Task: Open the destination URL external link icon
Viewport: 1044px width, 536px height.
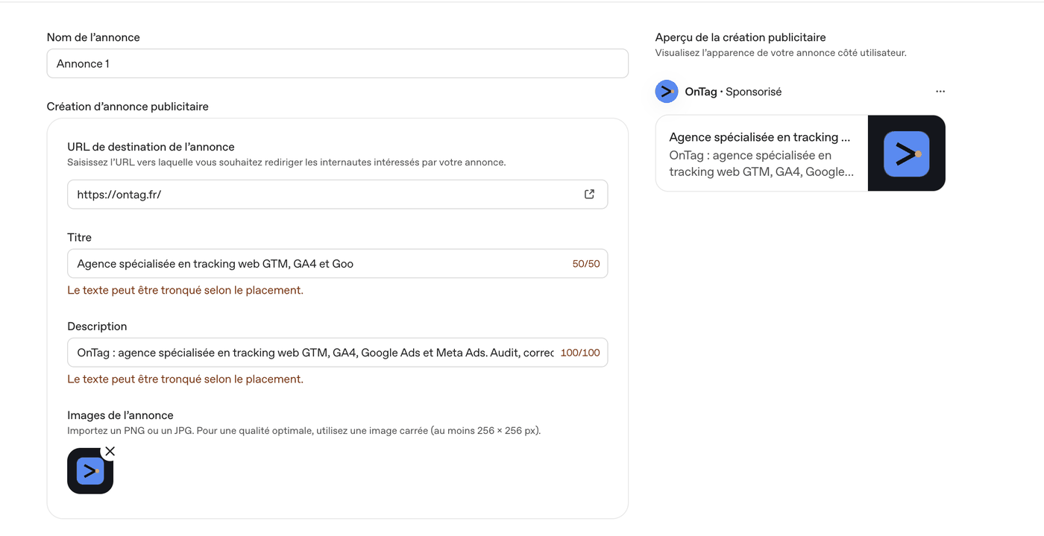Action: (589, 195)
